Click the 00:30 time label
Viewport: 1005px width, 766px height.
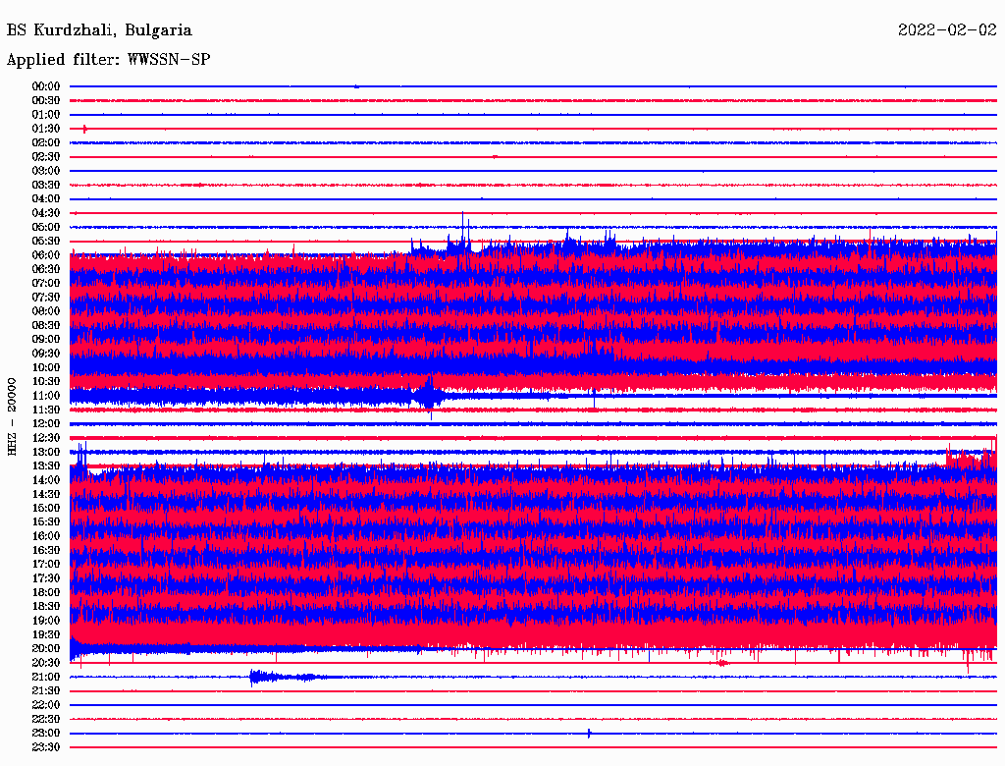(x=46, y=100)
